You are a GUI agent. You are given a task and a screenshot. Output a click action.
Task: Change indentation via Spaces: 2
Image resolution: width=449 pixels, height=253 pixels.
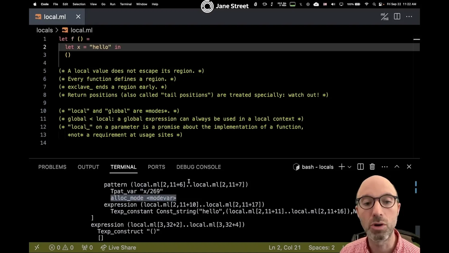322,247
